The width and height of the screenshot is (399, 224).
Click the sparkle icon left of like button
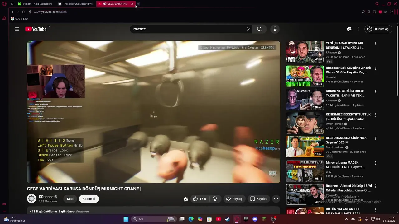click(186, 199)
